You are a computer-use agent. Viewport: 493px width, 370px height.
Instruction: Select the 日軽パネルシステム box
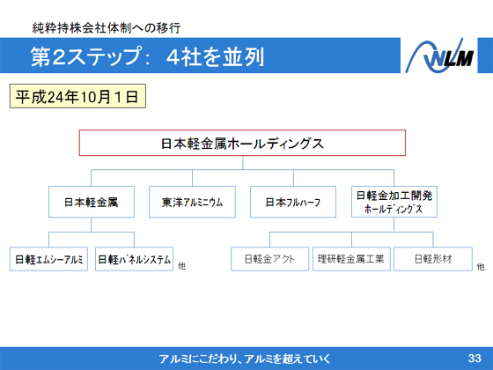coord(134,259)
